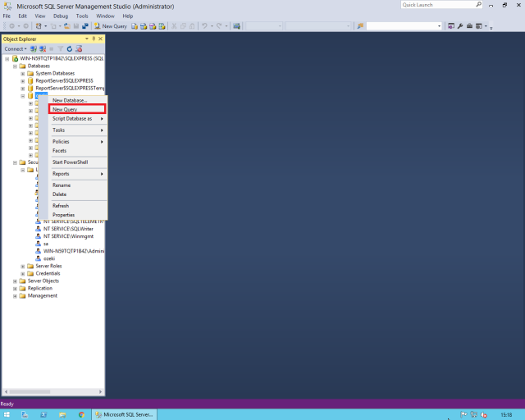Open the Tools menu

82,16
